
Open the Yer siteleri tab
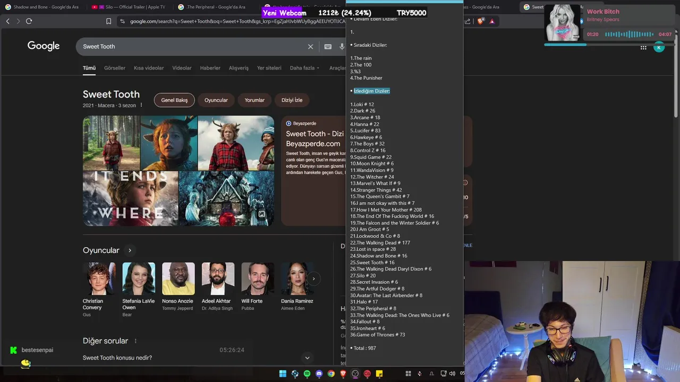click(269, 68)
